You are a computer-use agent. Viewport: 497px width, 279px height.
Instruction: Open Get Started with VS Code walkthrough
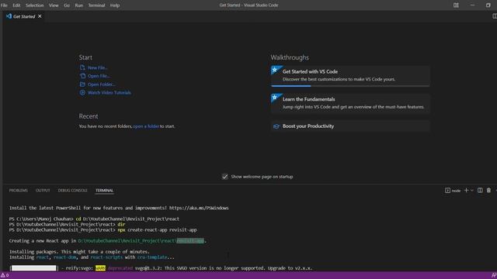pos(350,75)
